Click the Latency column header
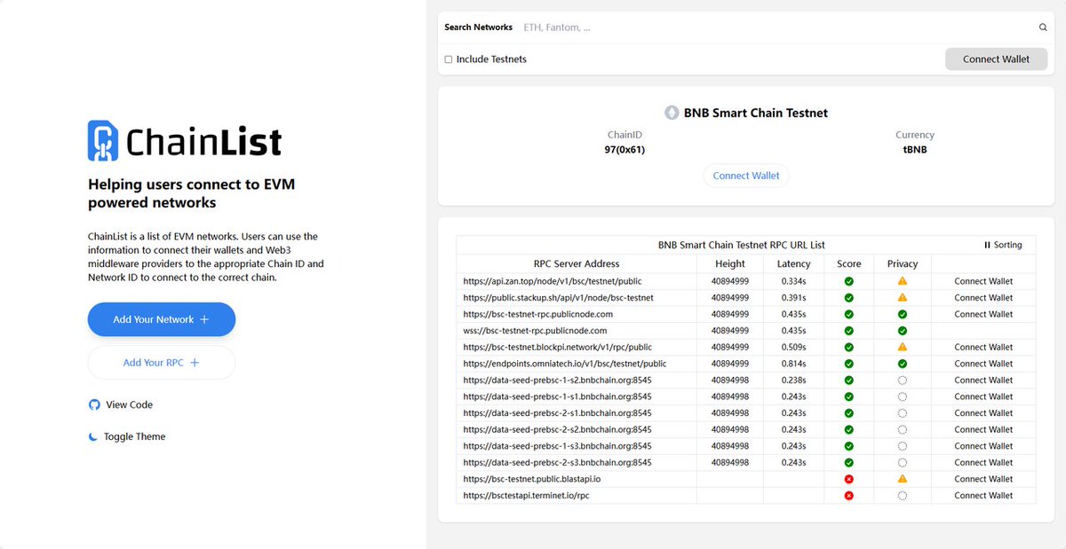 tap(793, 263)
